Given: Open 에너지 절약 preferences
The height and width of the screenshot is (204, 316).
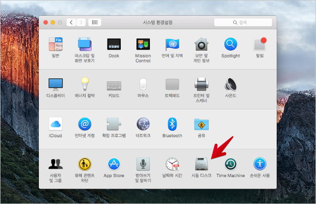Looking at the screenshot, I should pos(85,84).
